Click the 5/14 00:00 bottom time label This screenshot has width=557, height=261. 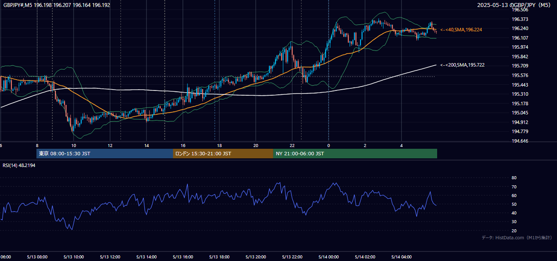pyautogui.click(x=329, y=257)
